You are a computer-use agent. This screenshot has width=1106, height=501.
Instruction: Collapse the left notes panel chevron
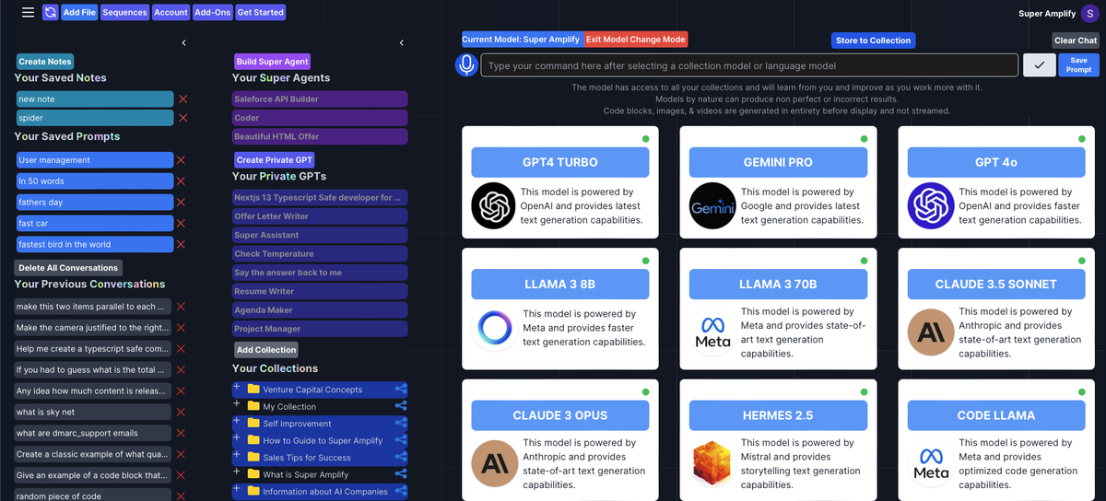[183, 43]
